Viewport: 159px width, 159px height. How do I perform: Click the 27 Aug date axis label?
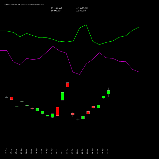point(16,151)
